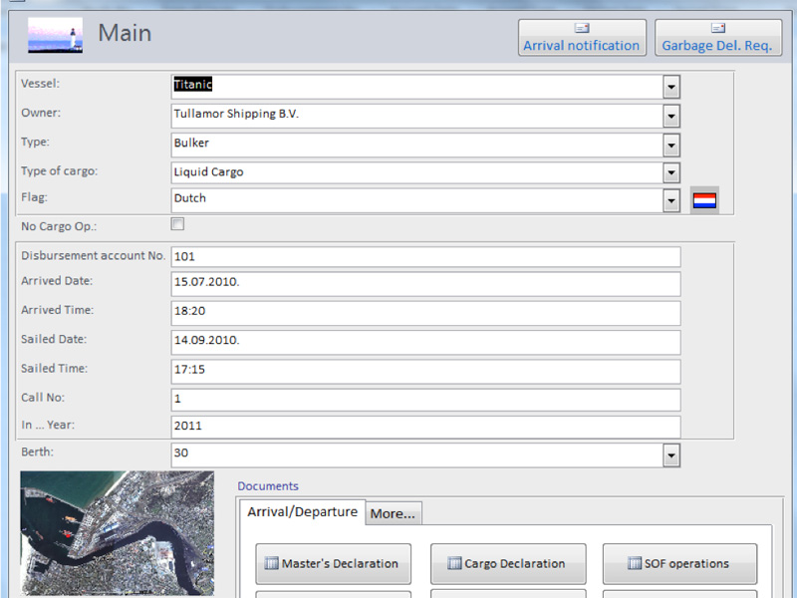Expand the Vessel dropdown list
The width and height of the screenshot is (797, 598).
pos(671,87)
